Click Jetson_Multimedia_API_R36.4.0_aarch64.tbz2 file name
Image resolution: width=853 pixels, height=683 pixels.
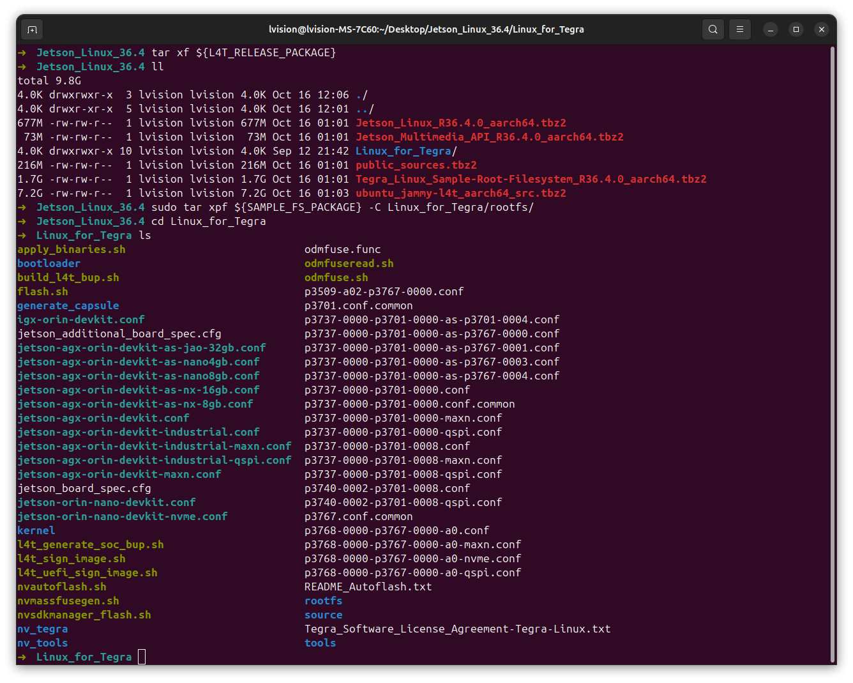click(490, 137)
